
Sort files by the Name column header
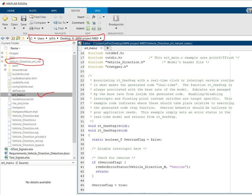[x=14, y=48]
